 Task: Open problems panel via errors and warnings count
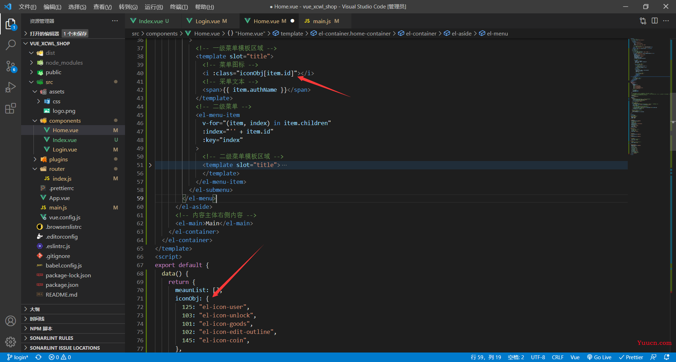[60, 357]
